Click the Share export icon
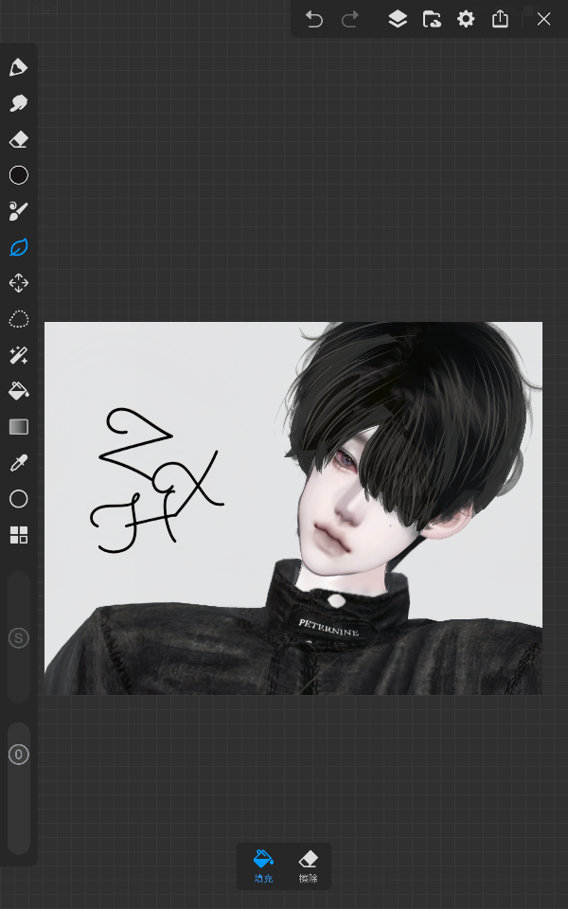The width and height of the screenshot is (568, 909). pyautogui.click(x=500, y=19)
